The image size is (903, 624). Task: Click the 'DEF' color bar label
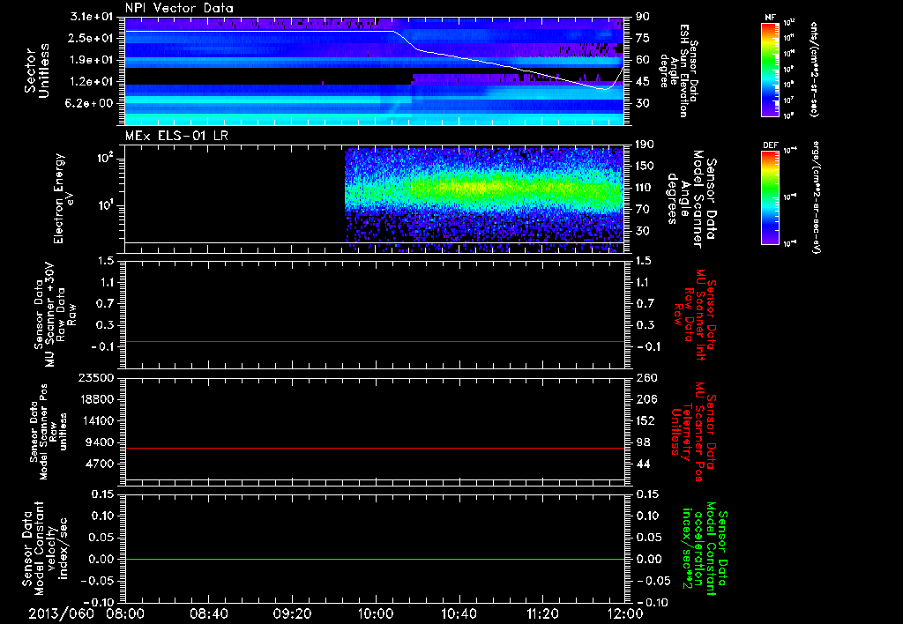pos(771,145)
